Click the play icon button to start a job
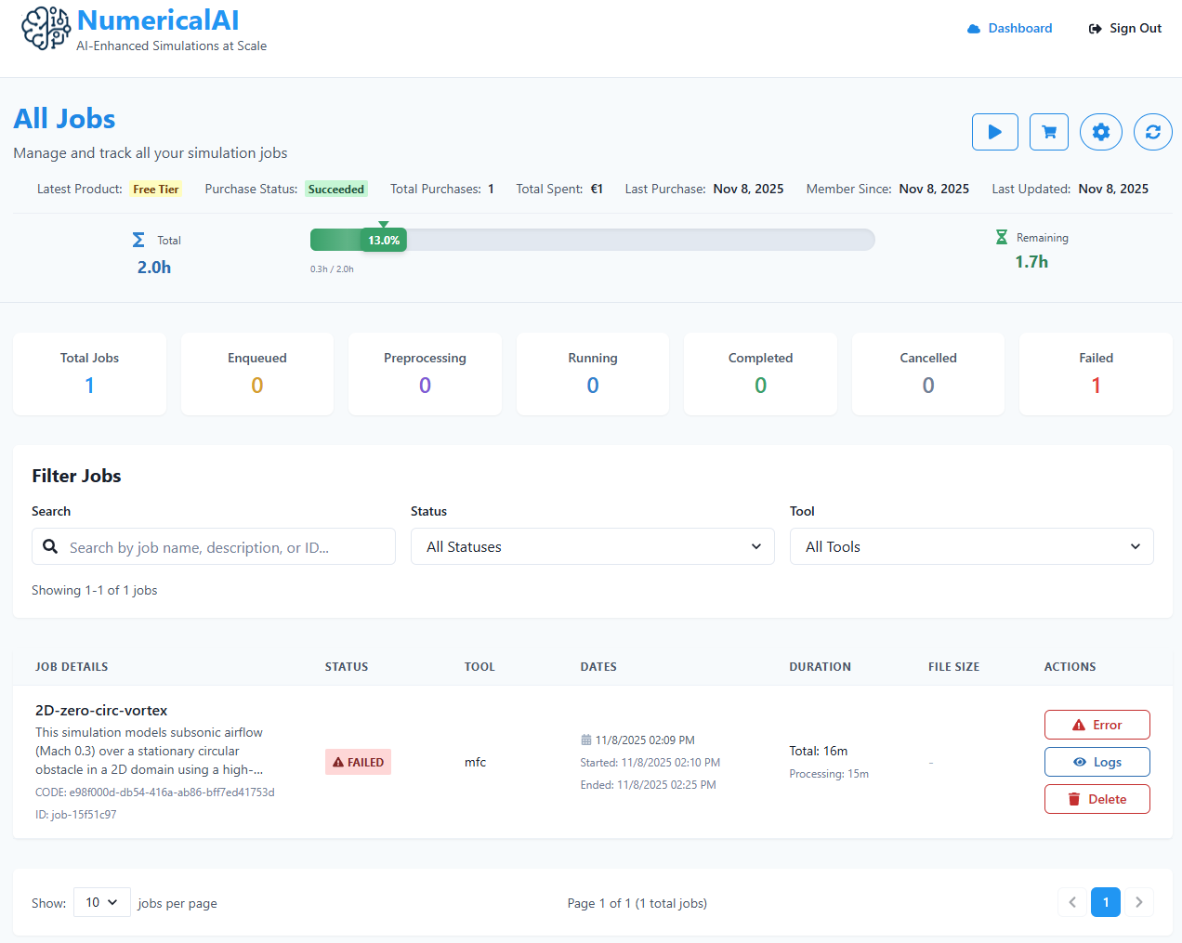The height and width of the screenshot is (943, 1182). [x=995, y=132]
